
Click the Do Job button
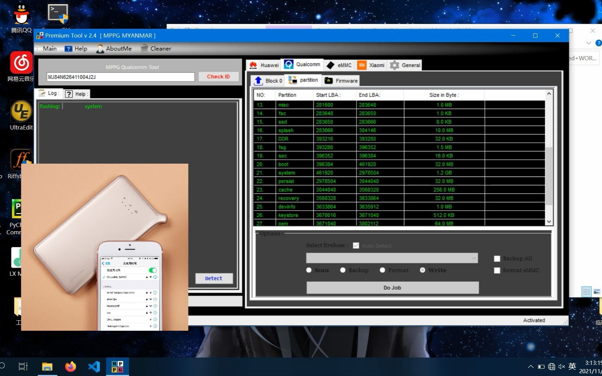click(392, 288)
